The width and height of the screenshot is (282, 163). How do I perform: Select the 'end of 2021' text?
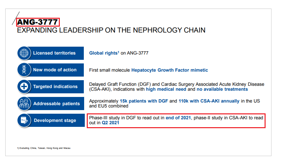(178, 118)
